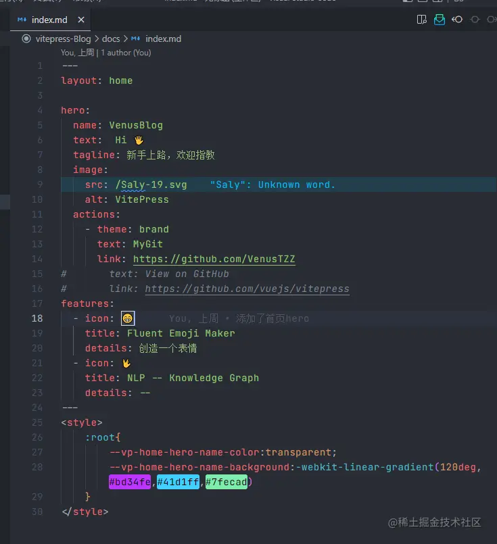Click the '"Saly": Unknown word.' inline message
The width and height of the screenshot is (497, 544).
[x=273, y=184]
